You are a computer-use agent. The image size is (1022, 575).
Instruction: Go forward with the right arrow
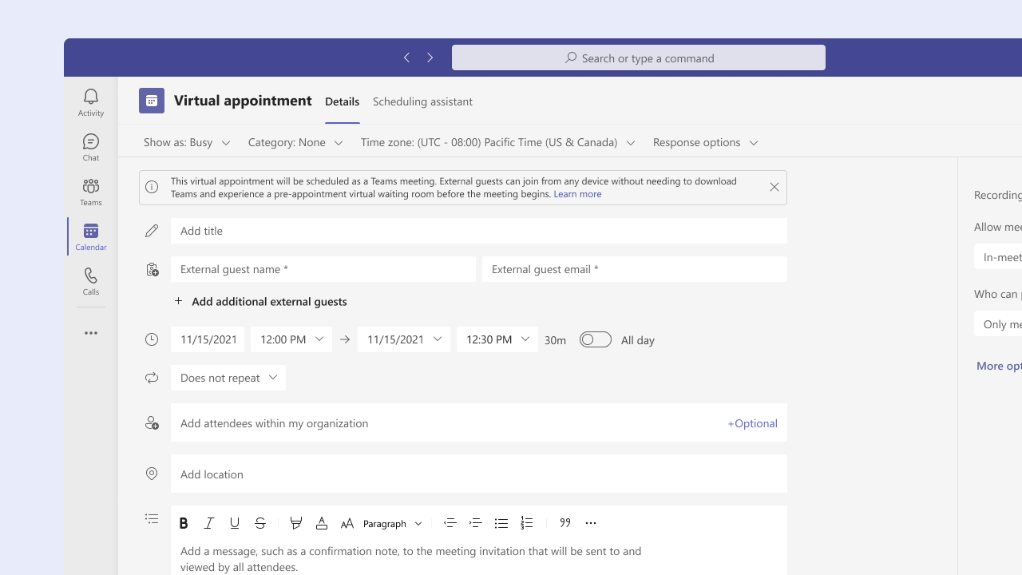(430, 57)
